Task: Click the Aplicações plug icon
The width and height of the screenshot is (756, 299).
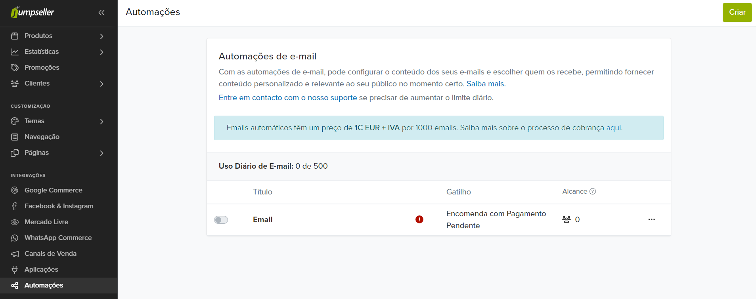Action: [15, 270]
